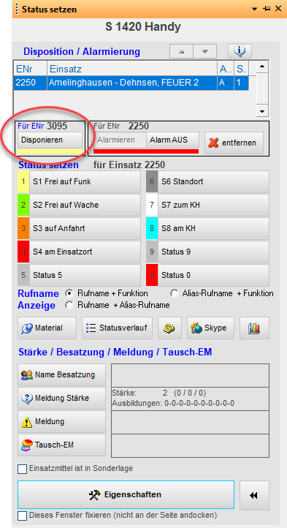Click the rewind double-arrow button
Image resolution: width=287 pixels, height=528 pixels.
click(254, 494)
